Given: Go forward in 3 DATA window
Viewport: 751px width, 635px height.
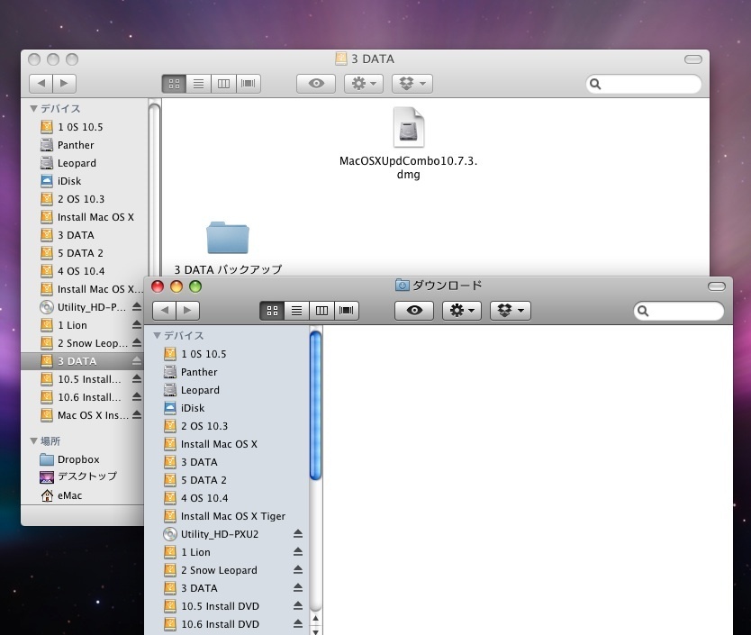Looking at the screenshot, I should point(64,84).
